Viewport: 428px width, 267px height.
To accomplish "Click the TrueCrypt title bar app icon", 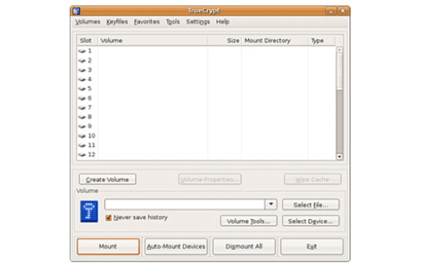I will point(77,11).
